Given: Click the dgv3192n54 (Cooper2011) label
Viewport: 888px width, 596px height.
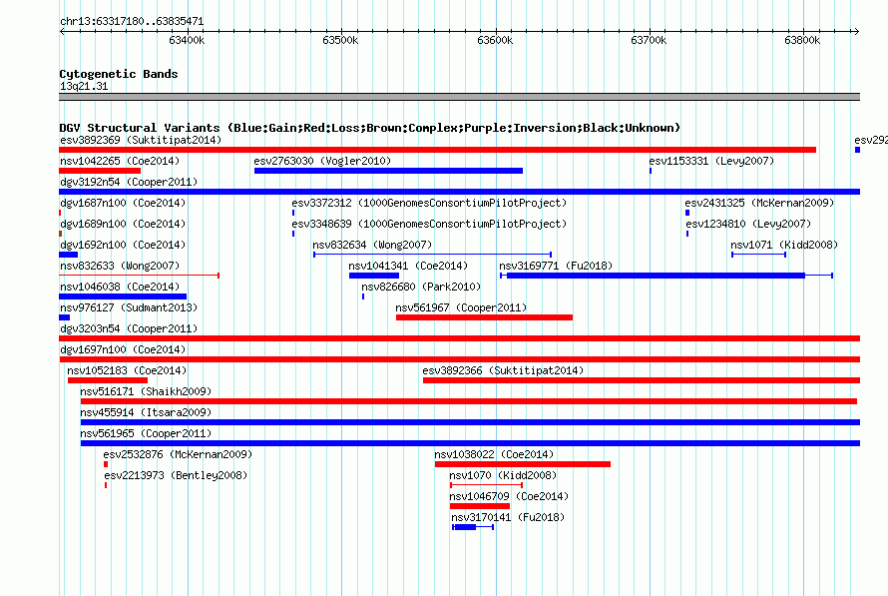Looking at the screenshot, I should tap(129, 182).
